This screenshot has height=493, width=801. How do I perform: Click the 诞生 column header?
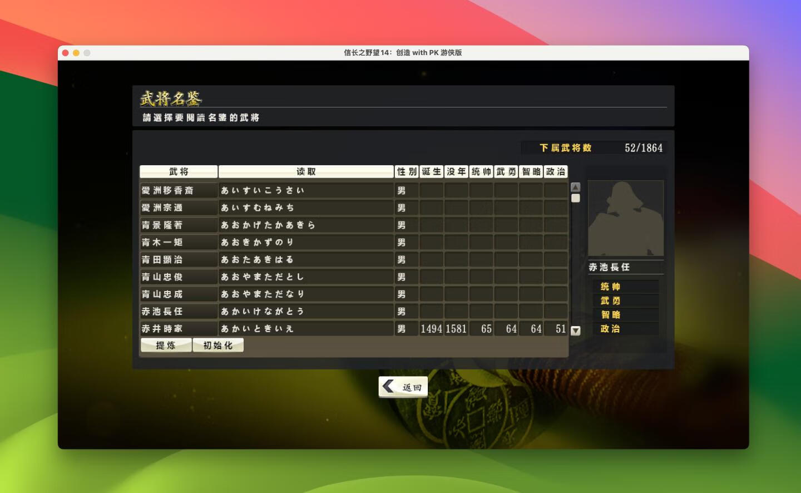431,171
